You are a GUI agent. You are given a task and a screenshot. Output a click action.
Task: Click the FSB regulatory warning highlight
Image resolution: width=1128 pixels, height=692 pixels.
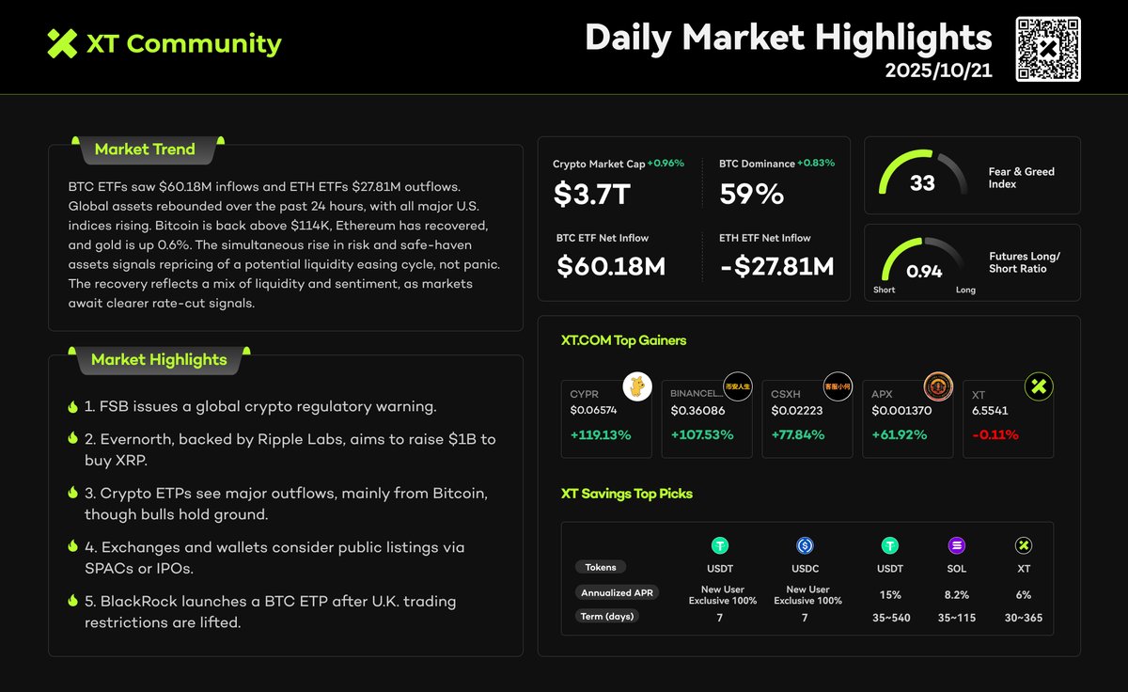coord(259,407)
